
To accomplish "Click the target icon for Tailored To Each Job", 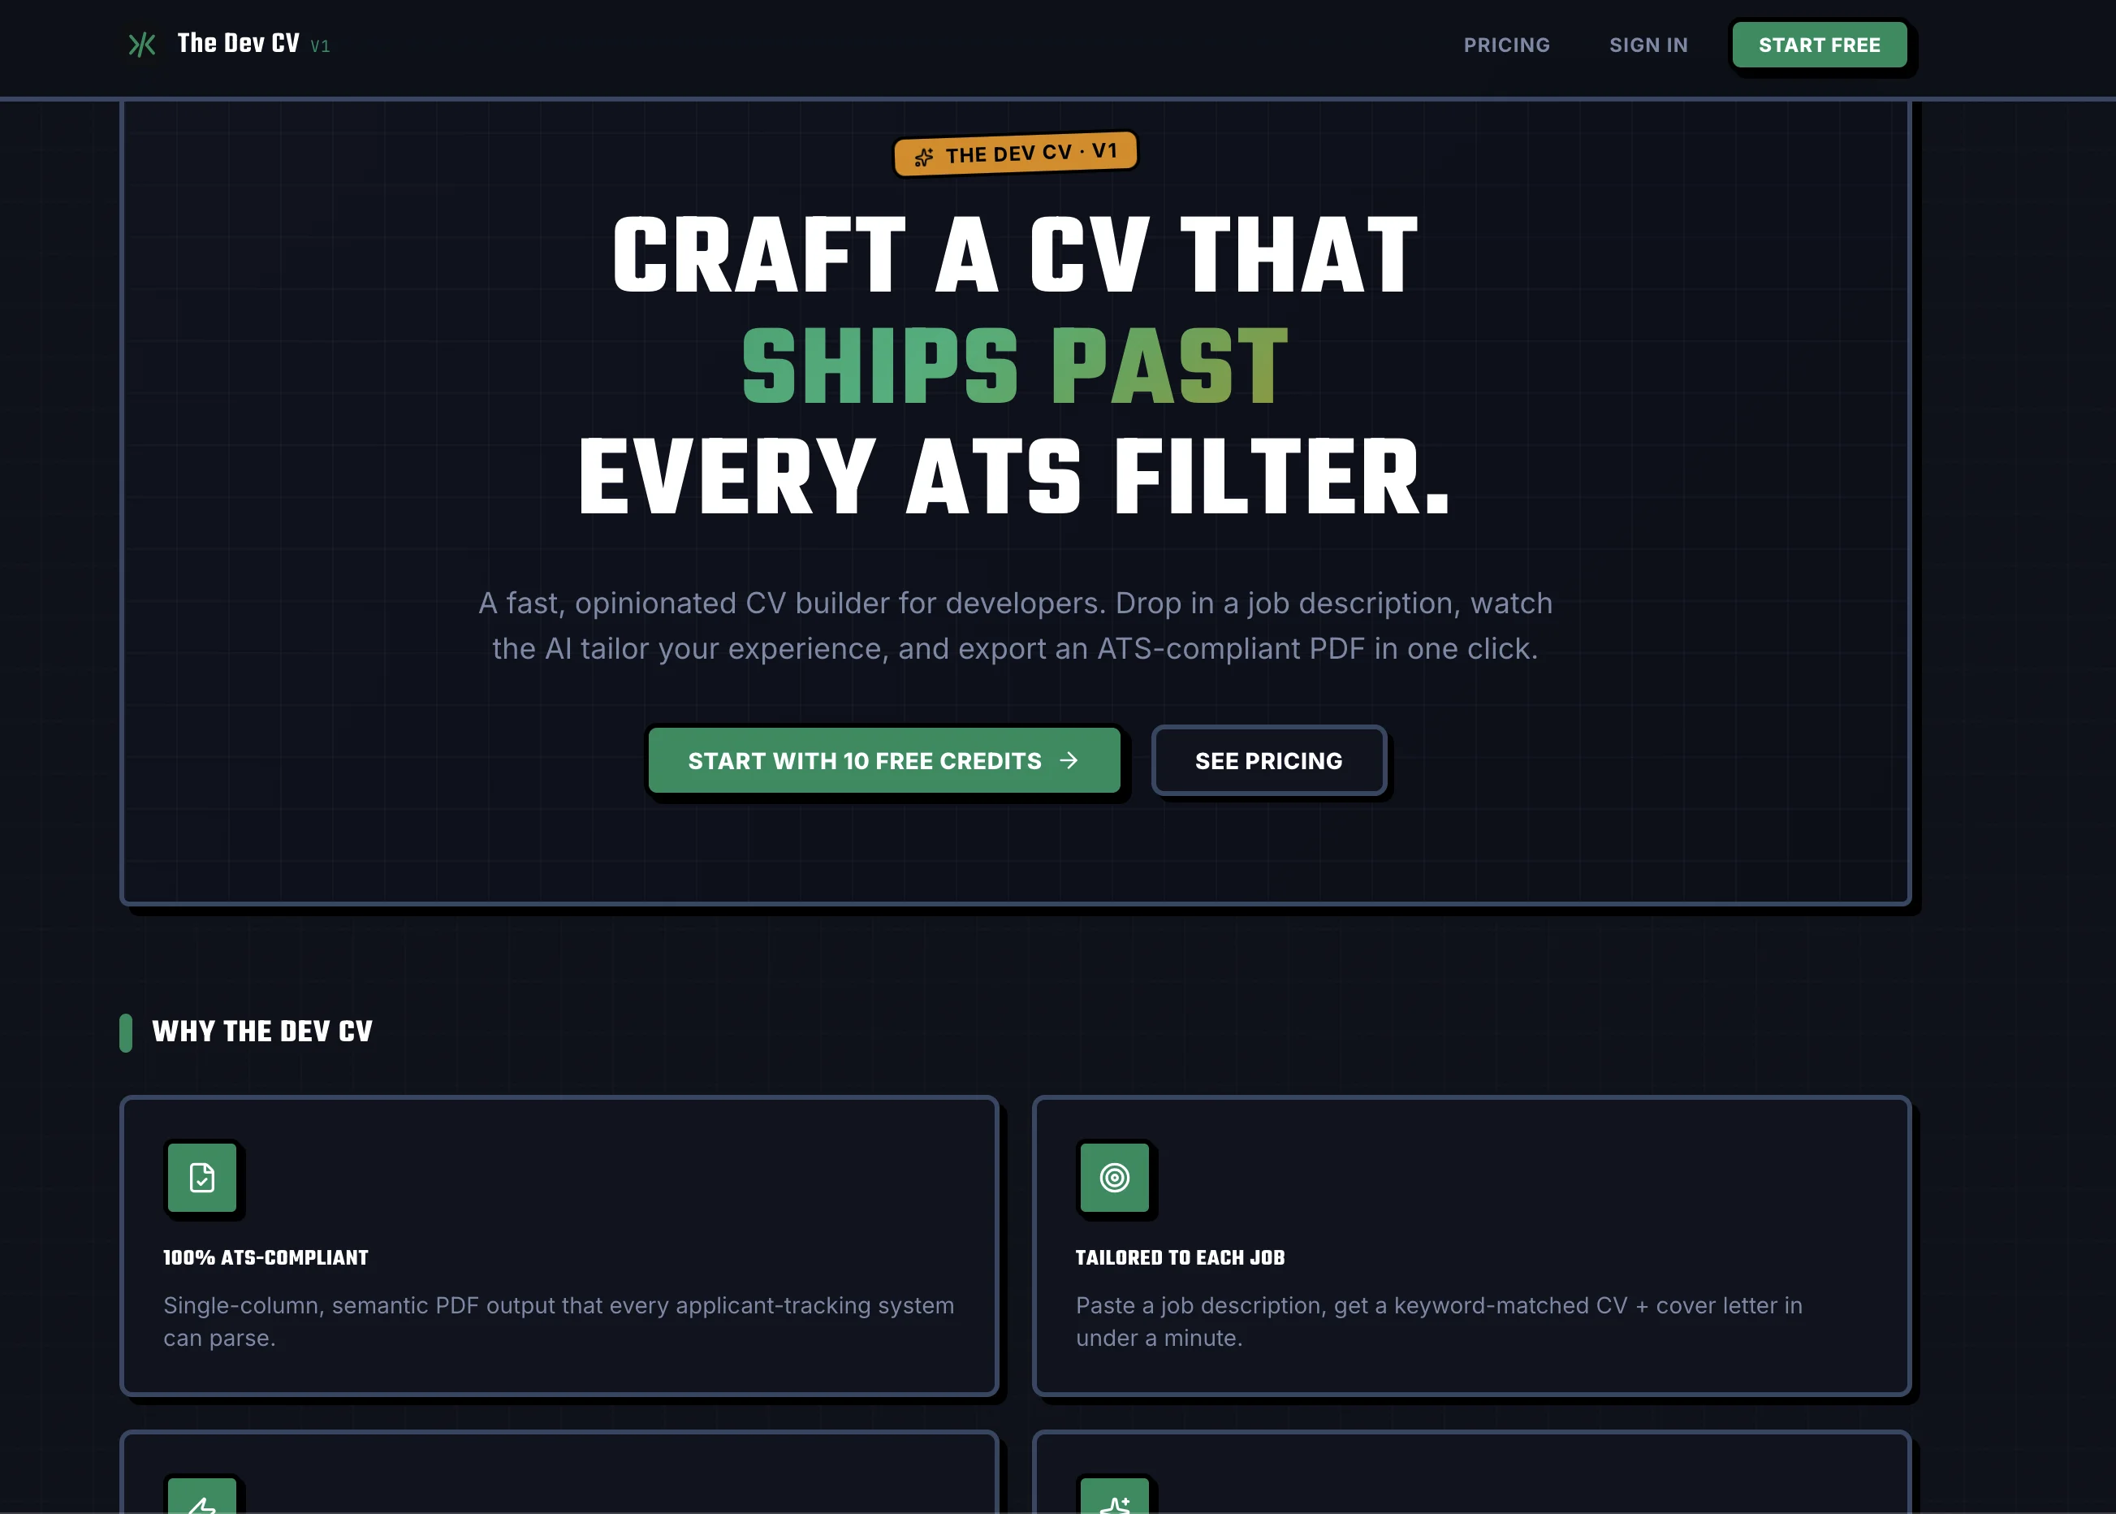I will coord(1114,1178).
